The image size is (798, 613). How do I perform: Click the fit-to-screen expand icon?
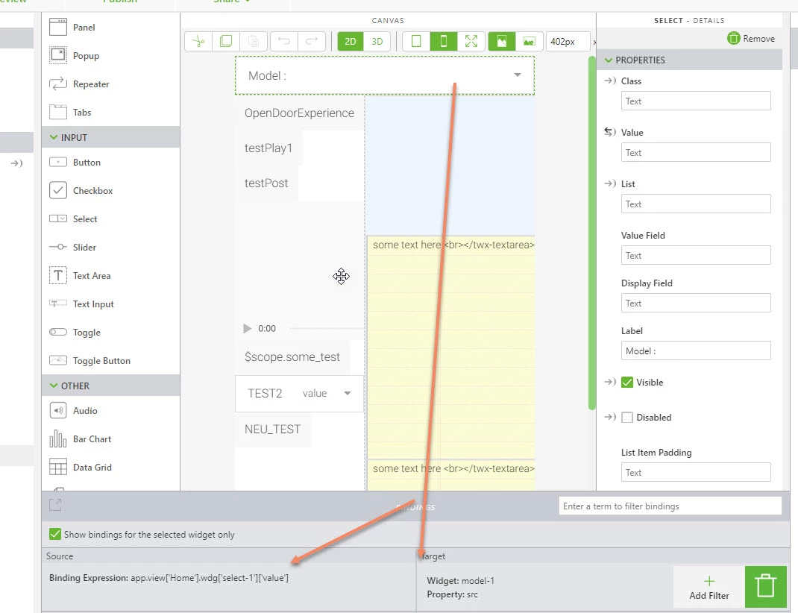click(x=471, y=41)
